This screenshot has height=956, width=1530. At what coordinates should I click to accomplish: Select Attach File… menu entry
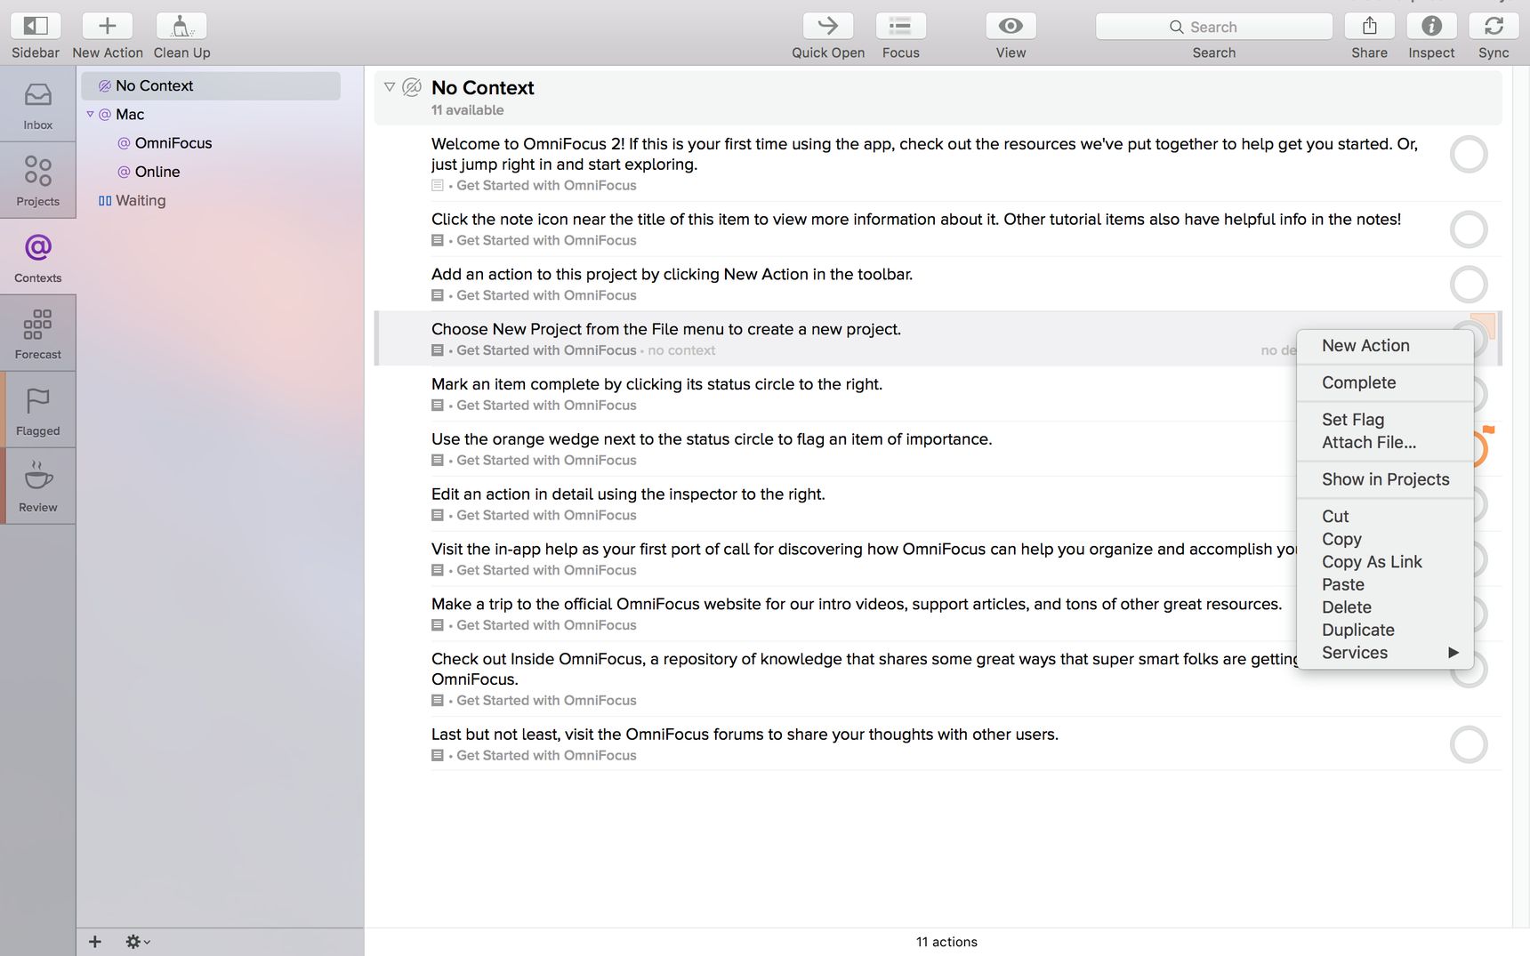point(1385,443)
